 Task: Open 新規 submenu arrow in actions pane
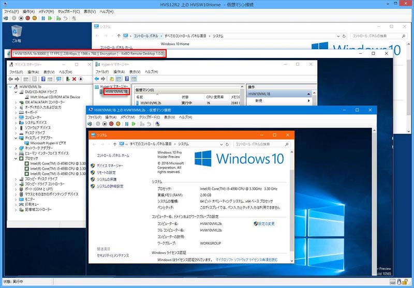point(308,101)
